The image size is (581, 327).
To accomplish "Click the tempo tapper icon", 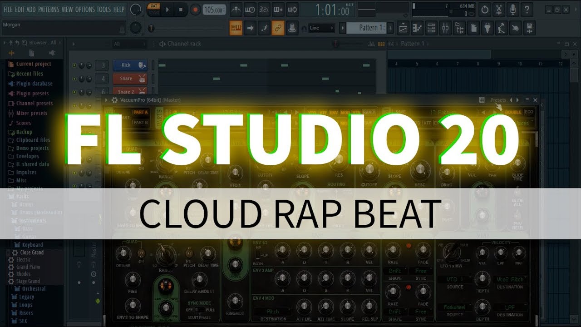I will click(501, 28).
